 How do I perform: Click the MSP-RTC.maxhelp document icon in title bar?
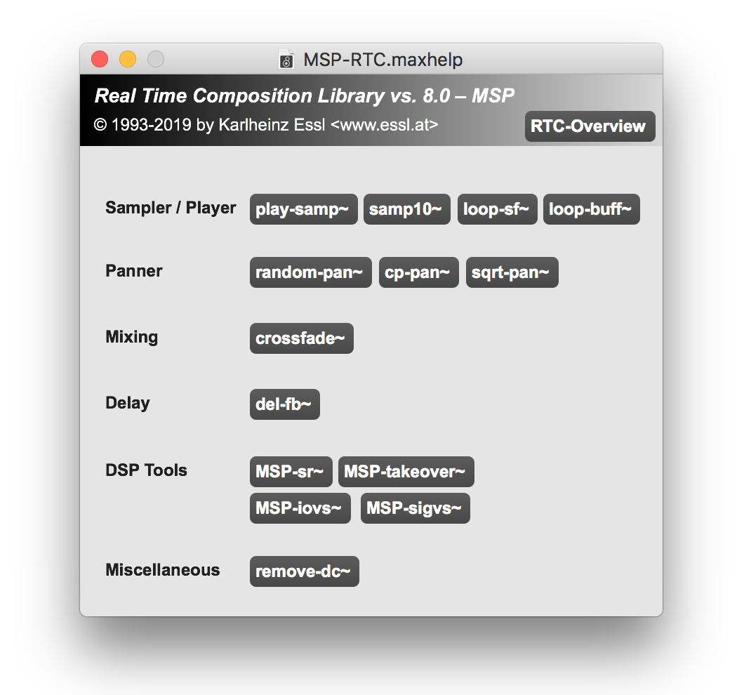(x=286, y=60)
